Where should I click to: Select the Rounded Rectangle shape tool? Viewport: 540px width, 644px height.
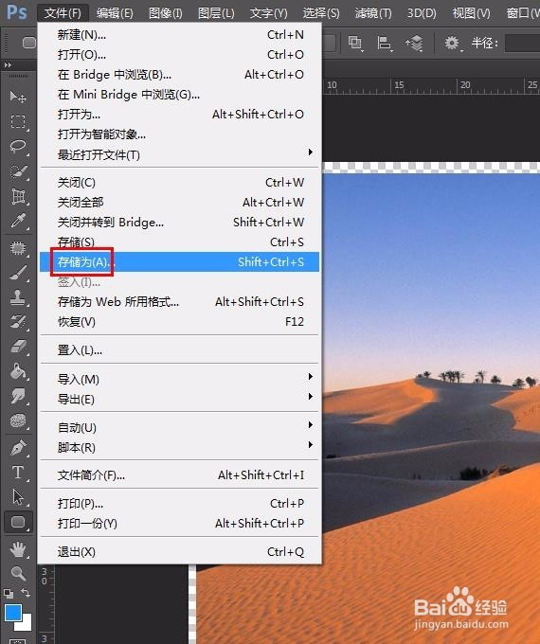(18, 522)
